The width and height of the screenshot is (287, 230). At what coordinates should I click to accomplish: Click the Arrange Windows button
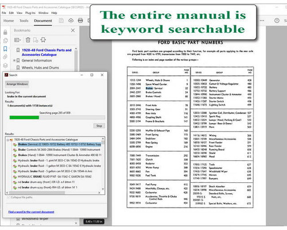(x=17, y=84)
